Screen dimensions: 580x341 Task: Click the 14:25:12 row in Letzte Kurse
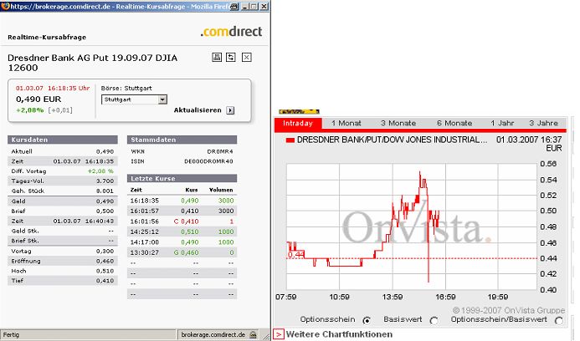(182, 232)
